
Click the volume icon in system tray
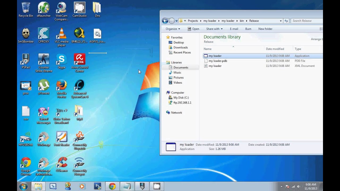tap(299, 186)
